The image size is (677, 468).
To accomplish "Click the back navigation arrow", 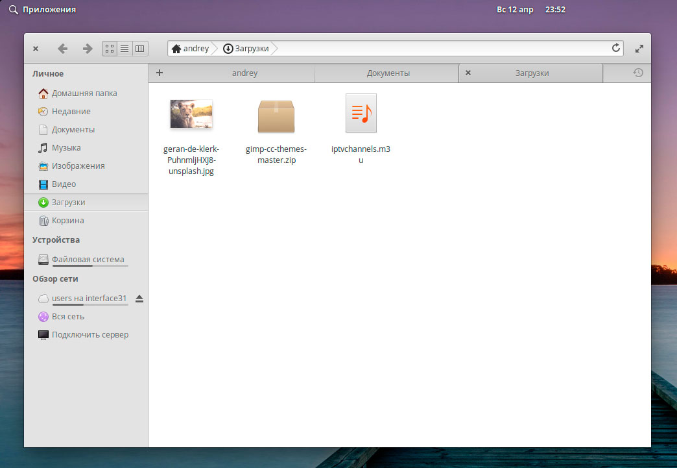I will pyautogui.click(x=62, y=49).
